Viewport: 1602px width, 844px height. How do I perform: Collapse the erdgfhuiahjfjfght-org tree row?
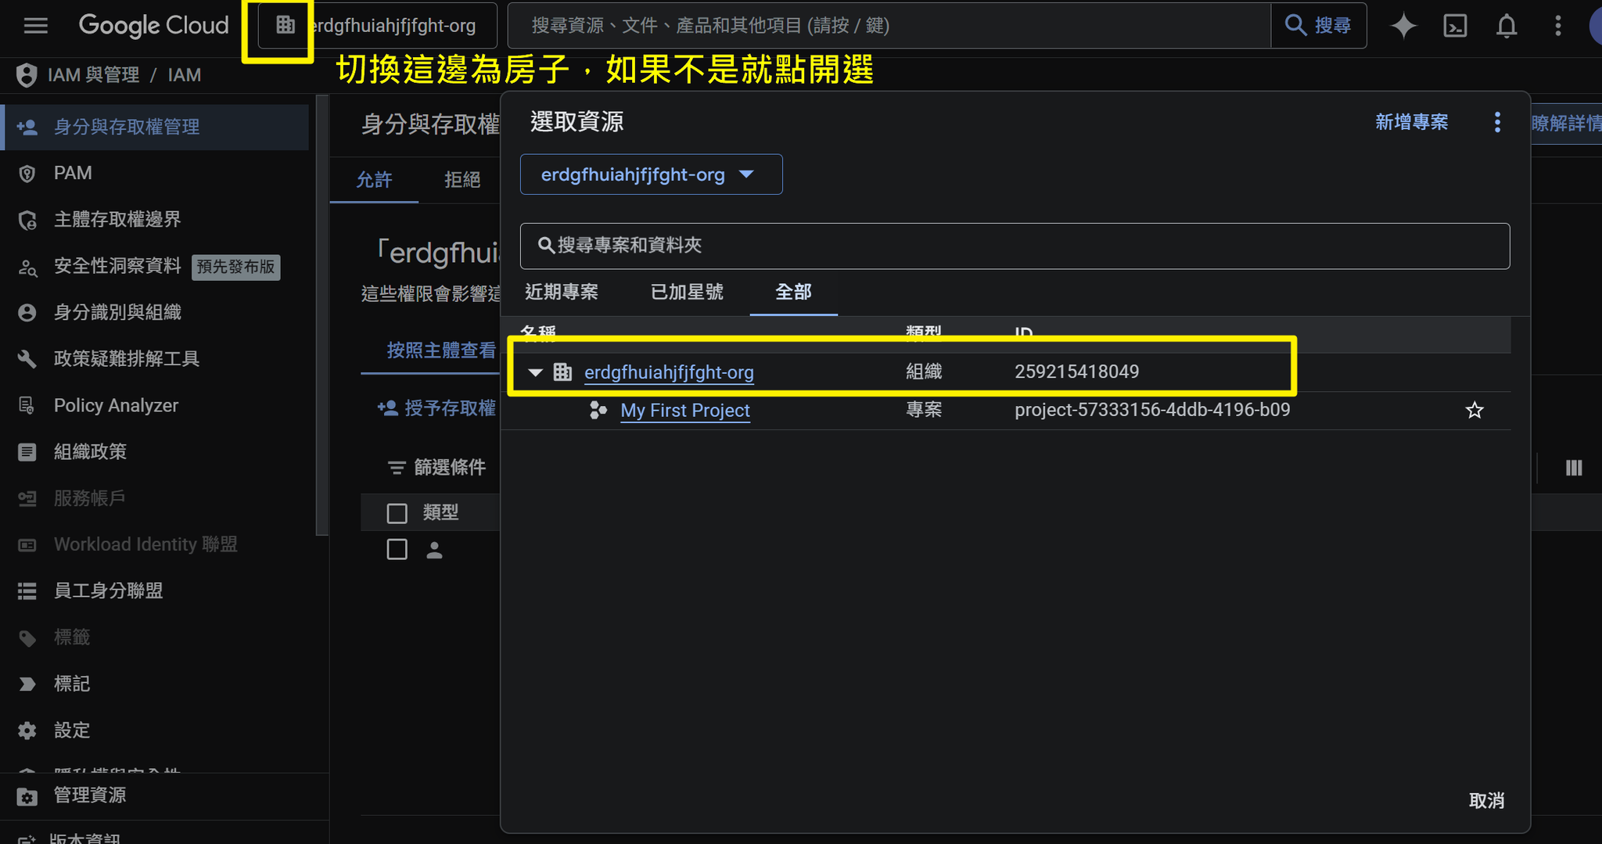click(x=536, y=372)
